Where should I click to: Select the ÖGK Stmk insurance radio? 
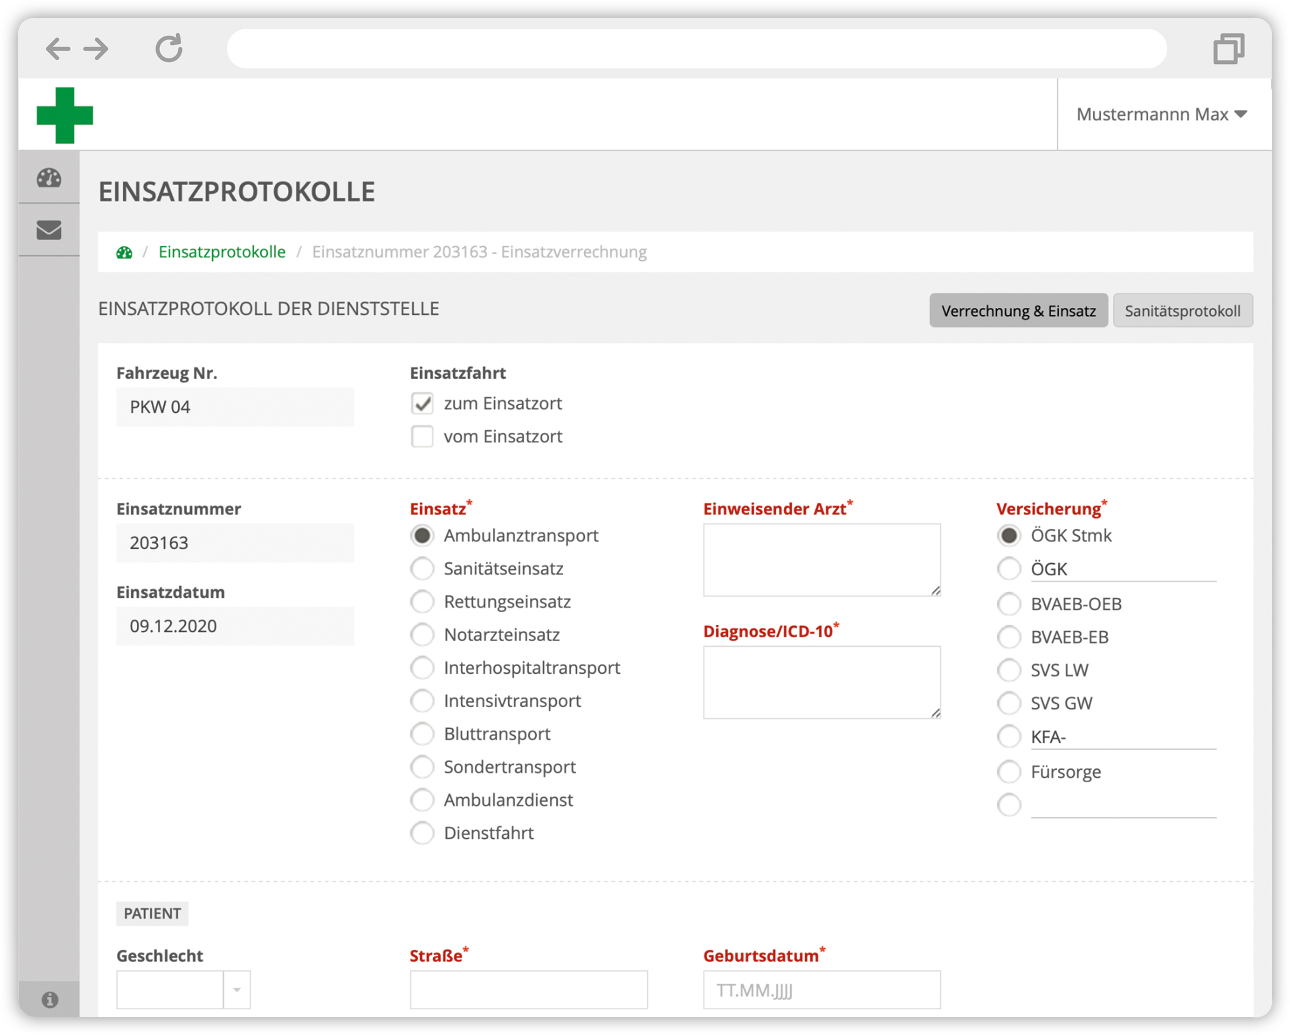[1009, 536]
